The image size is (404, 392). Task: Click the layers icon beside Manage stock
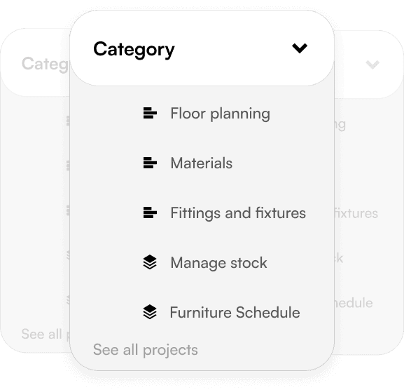pyautogui.click(x=150, y=262)
